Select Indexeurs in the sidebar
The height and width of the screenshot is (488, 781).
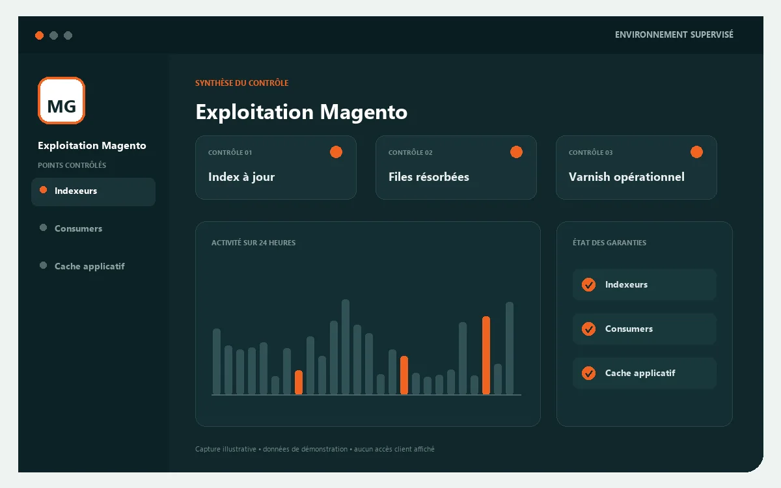click(93, 191)
